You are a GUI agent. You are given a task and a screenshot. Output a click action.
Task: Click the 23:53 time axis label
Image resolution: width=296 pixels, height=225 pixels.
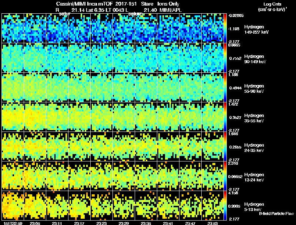pos(212,223)
